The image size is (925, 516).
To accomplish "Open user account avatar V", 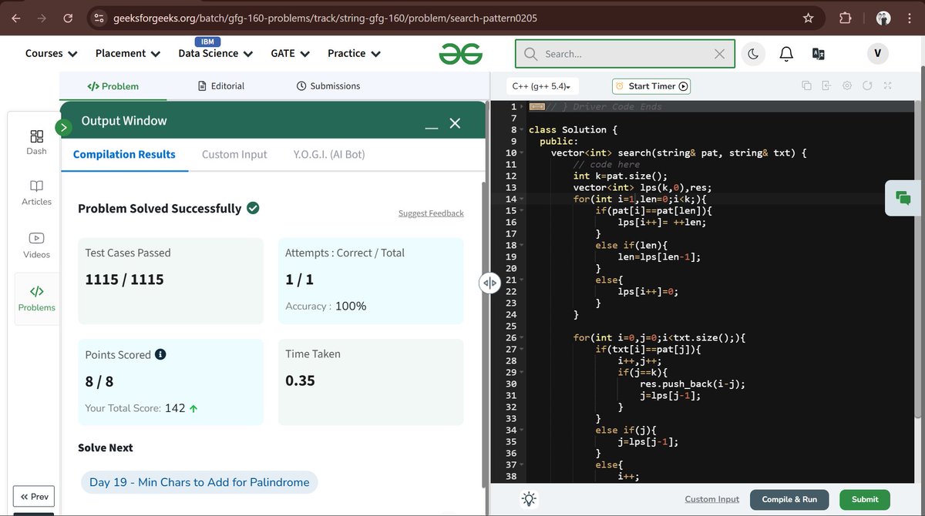I will (x=877, y=53).
